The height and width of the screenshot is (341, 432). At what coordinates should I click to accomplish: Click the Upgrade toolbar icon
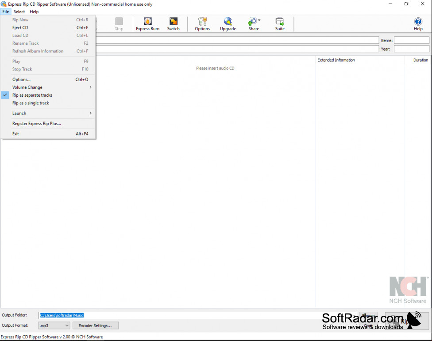[x=228, y=24]
